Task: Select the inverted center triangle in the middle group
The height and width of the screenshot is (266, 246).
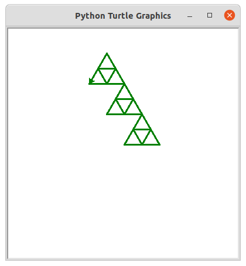Action: tap(125, 104)
